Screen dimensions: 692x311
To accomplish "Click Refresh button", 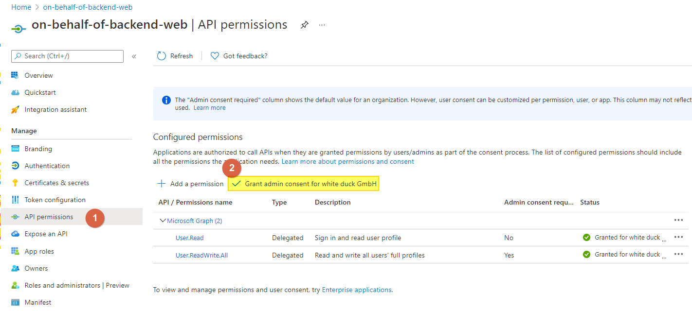I will tap(175, 56).
